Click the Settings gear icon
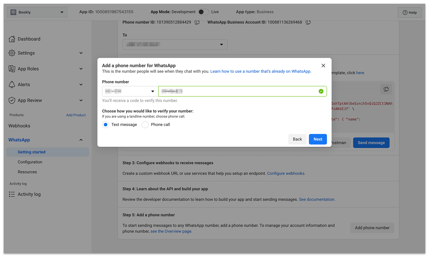The image size is (429, 257). tap(12, 53)
